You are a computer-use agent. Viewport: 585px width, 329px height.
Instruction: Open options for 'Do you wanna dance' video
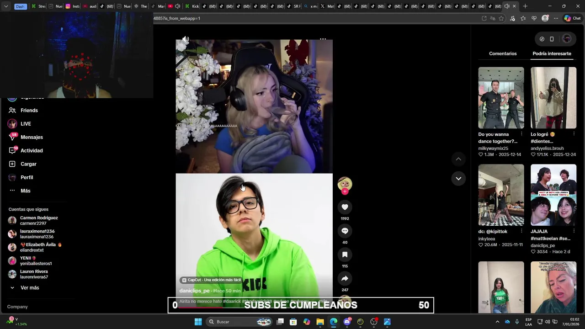pos(521,134)
